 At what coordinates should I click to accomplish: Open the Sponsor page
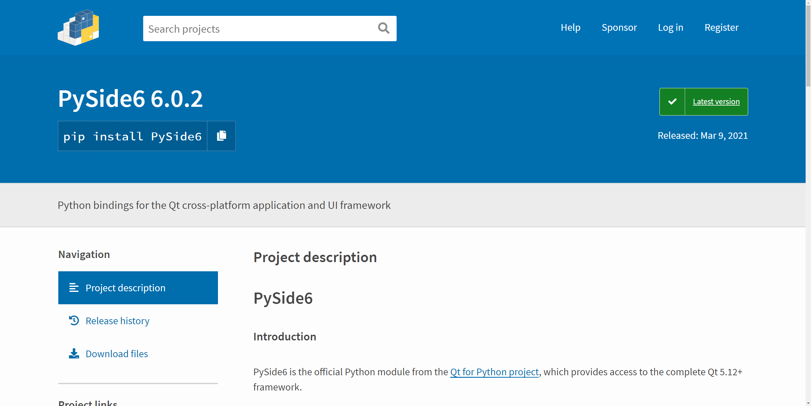pos(619,28)
